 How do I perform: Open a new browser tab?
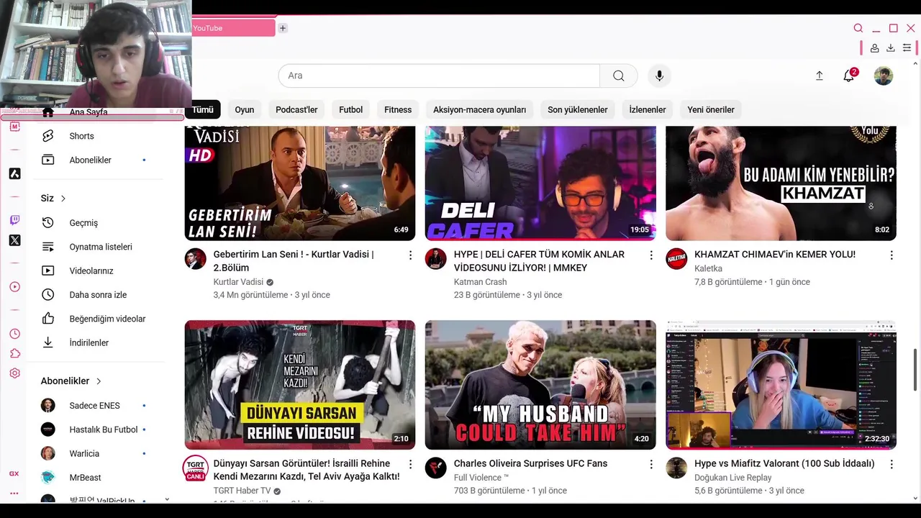click(x=283, y=28)
